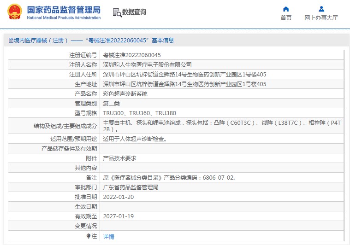
Task: Click the 注册证编号 label
Action: click(83, 55)
